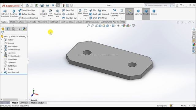
Task: Open the ConfigurationManager tab
Action: pyautogui.click(x=13, y=29)
